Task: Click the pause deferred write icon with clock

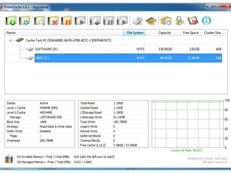Action: 109,21
